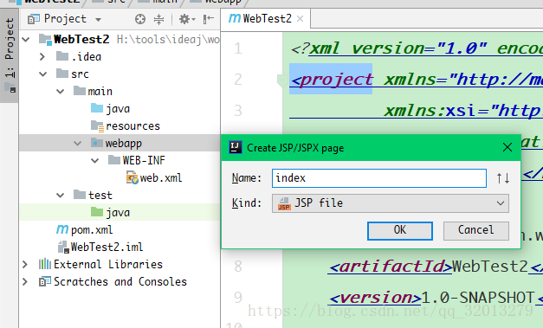Open the Kind dropdown showing JSP file
The height and width of the screenshot is (328, 543).
(391, 203)
